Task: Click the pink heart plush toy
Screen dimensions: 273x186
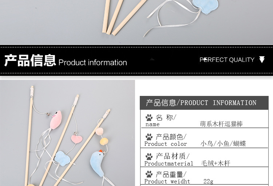Action: click(76, 139)
